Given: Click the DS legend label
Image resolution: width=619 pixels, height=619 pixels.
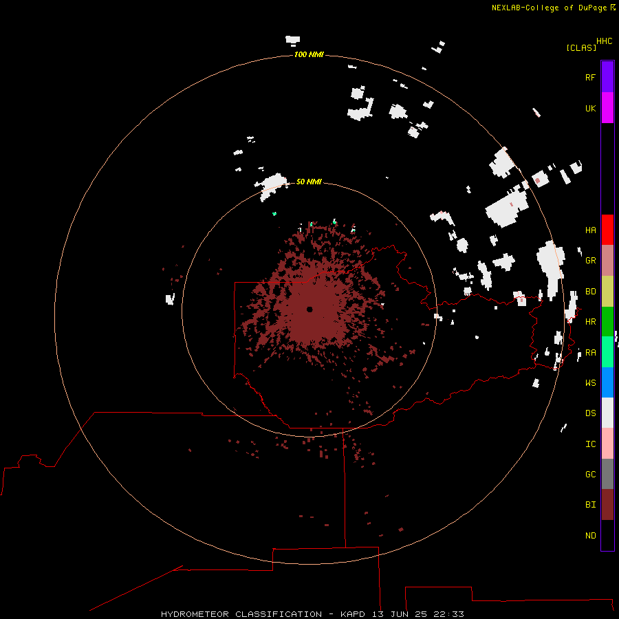Looking at the screenshot, I should [590, 413].
